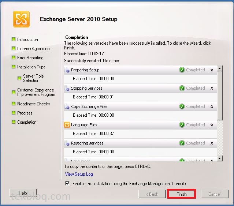The height and width of the screenshot is (206, 234).
Task: Collapse the Preparing Setup section
Action: pos(212,70)
